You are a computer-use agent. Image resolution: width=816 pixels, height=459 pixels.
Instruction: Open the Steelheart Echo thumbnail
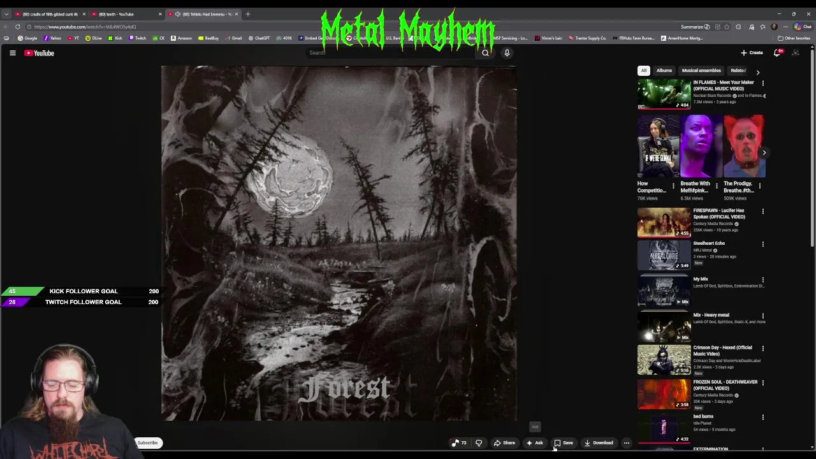coord(664,255)
